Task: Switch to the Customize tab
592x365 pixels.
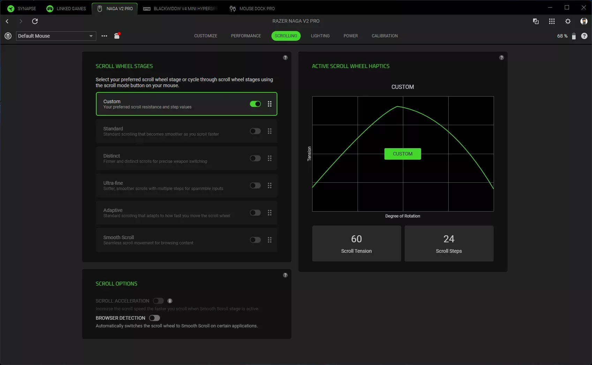Action: 206,36
